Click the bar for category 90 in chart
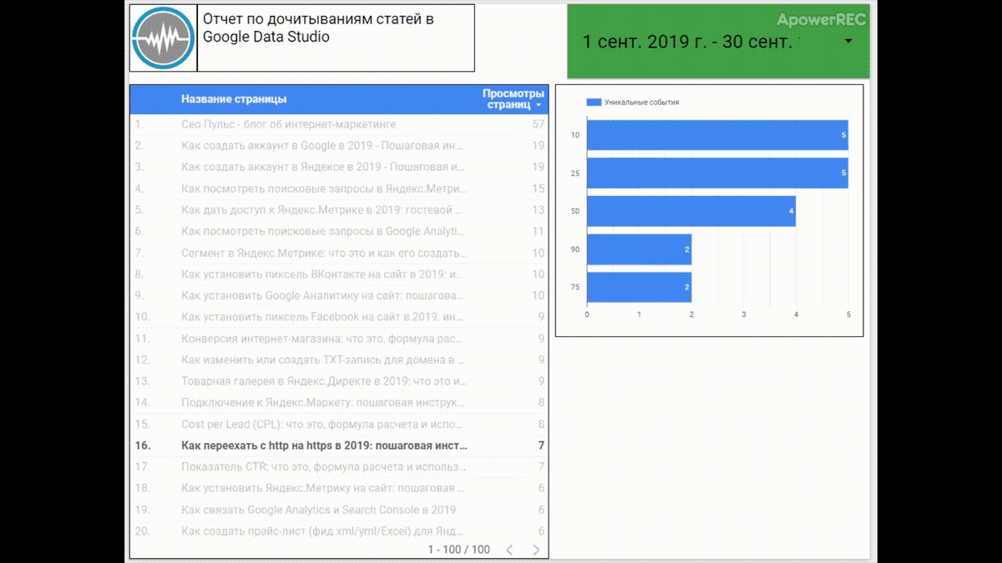 [639, 249]
